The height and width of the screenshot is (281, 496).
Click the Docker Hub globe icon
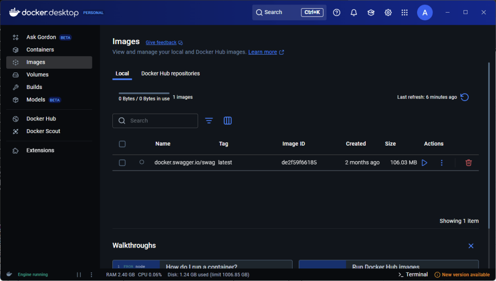coord(15,119)
